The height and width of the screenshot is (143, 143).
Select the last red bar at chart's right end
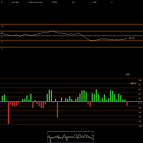(127, 104)
